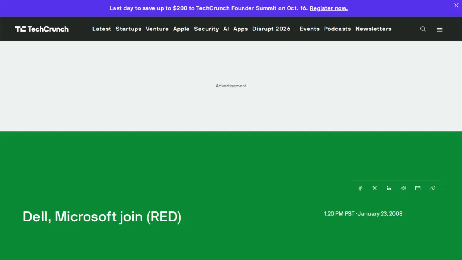Go to Latest nav item
This screenshot has width=462, height=260.
(x=102, y=29)
